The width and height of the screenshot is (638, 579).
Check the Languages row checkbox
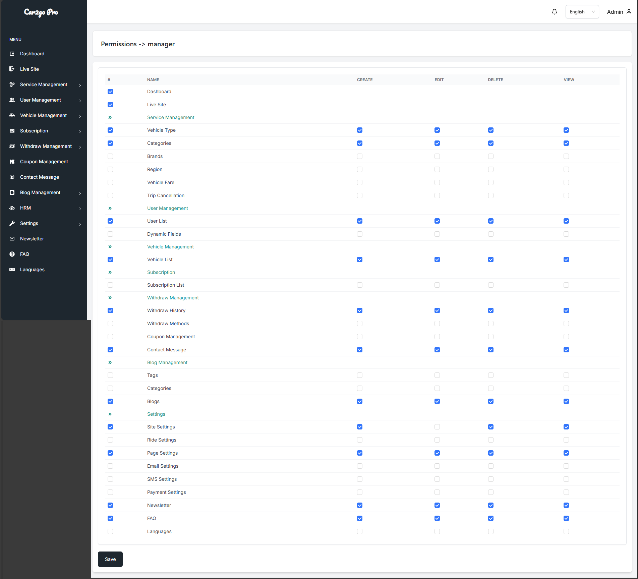(x=110, y=531)
